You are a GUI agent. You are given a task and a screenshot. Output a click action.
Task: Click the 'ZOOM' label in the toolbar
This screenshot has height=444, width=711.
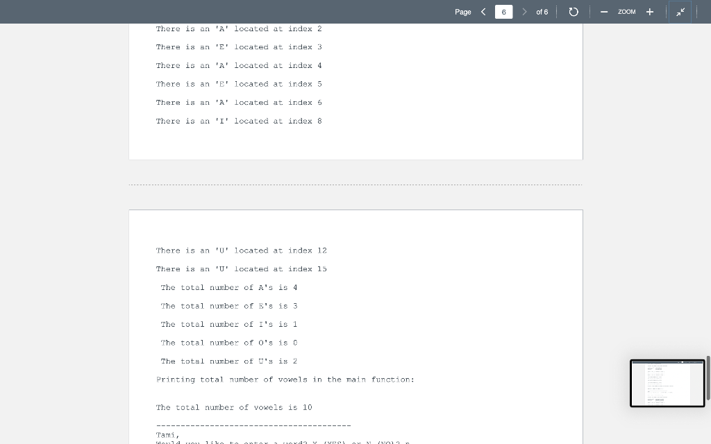point(627,12)
